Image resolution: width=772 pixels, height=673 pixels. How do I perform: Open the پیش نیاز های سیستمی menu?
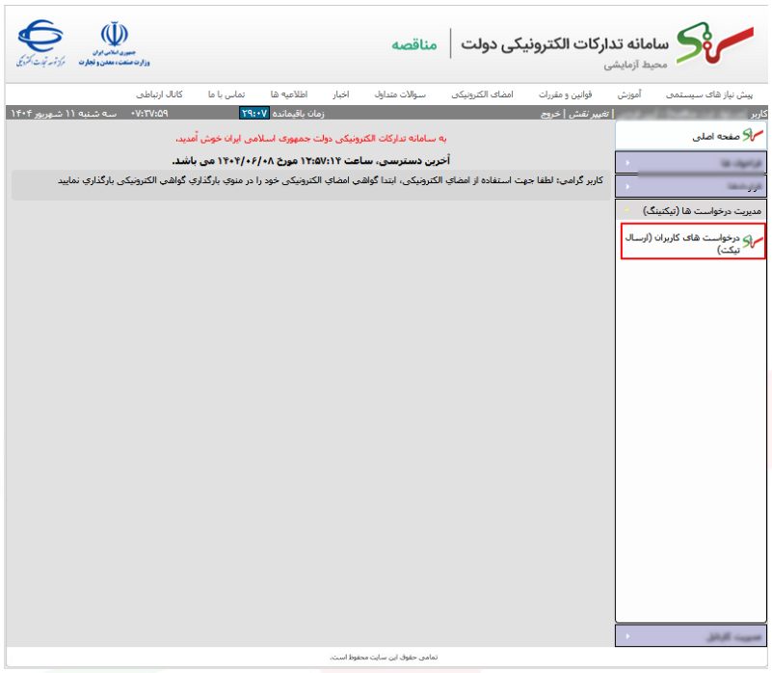709,94
